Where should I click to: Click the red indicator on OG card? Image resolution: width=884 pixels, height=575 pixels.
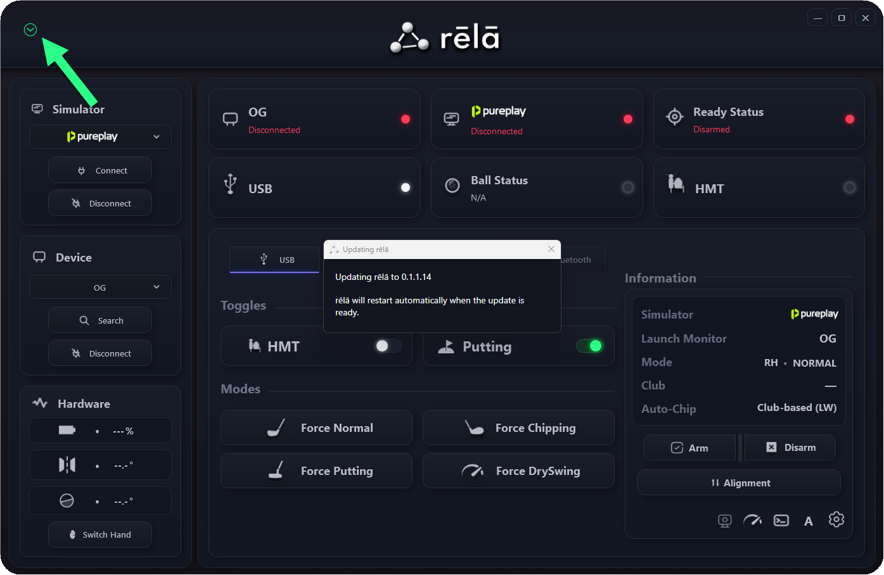pyautogui.click(x=406, y=119)
